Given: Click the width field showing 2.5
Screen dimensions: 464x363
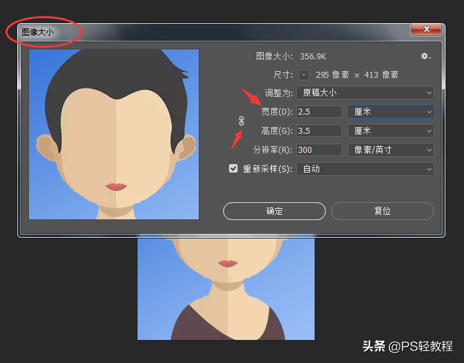Looking at the screenshot, I should coord(319,112).
